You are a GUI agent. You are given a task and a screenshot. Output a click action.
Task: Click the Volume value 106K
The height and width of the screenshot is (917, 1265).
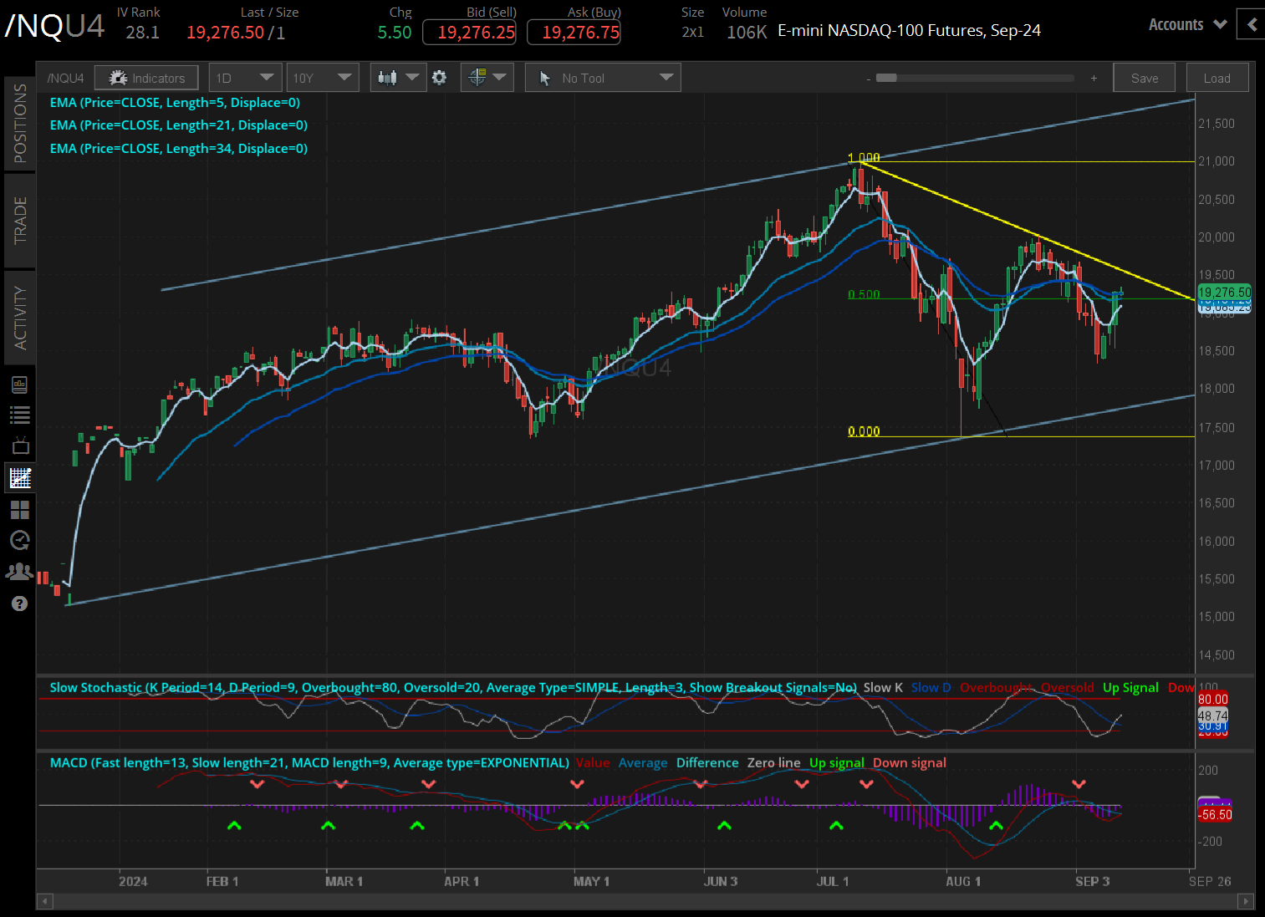pos(747,33)
